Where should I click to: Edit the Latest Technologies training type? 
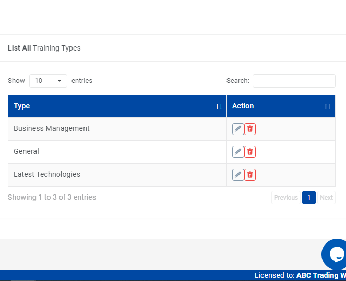tap(238, 175)
